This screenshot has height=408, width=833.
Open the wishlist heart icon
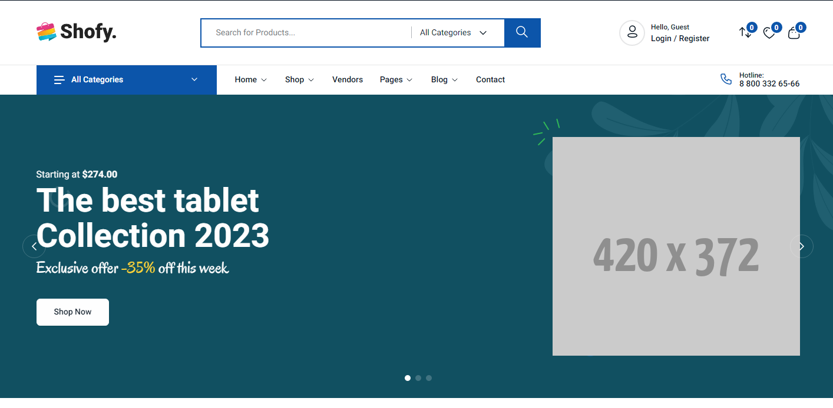pos(769,33)
